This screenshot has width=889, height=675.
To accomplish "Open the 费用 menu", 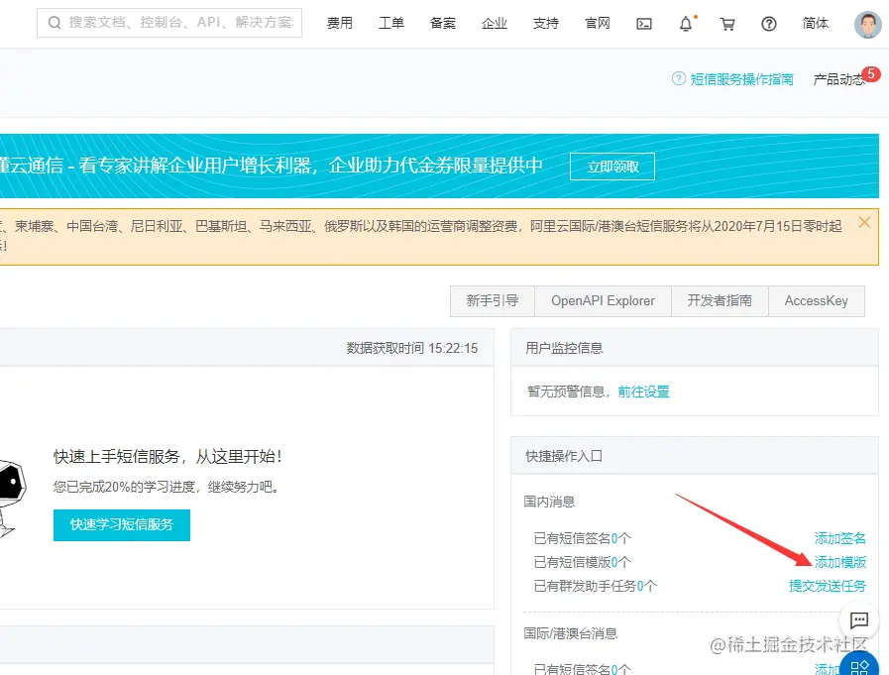I will point(340,23).
